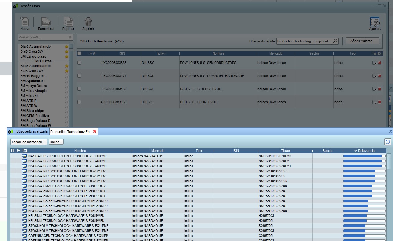The image size is (393, 241).
Task: Click chart icon for ticker SX9570PI
Action: tap(24, 226)
